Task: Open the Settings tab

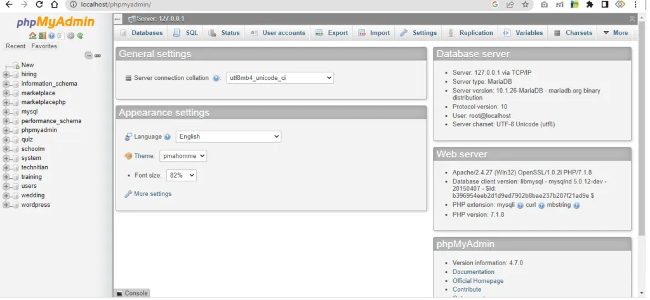Action: [418, 33]
